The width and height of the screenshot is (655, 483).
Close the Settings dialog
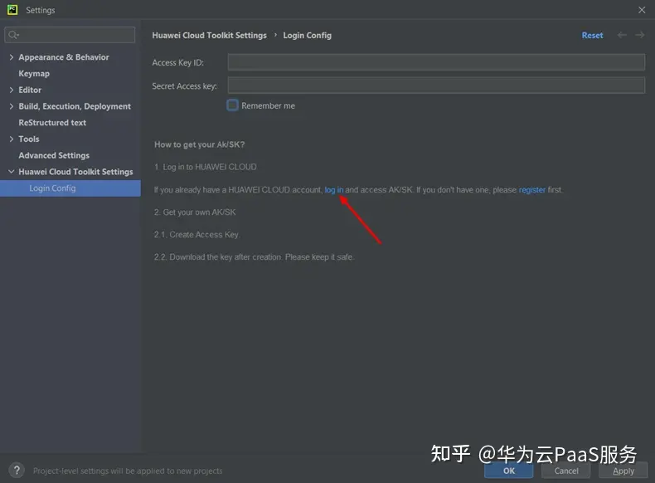(642, 10)
